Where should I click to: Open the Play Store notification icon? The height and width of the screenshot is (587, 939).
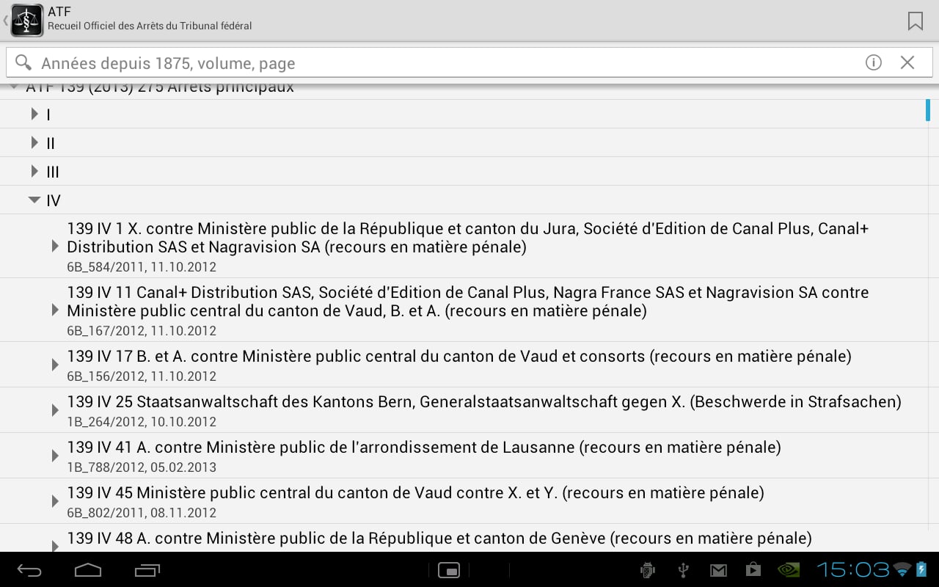point(753,570)
